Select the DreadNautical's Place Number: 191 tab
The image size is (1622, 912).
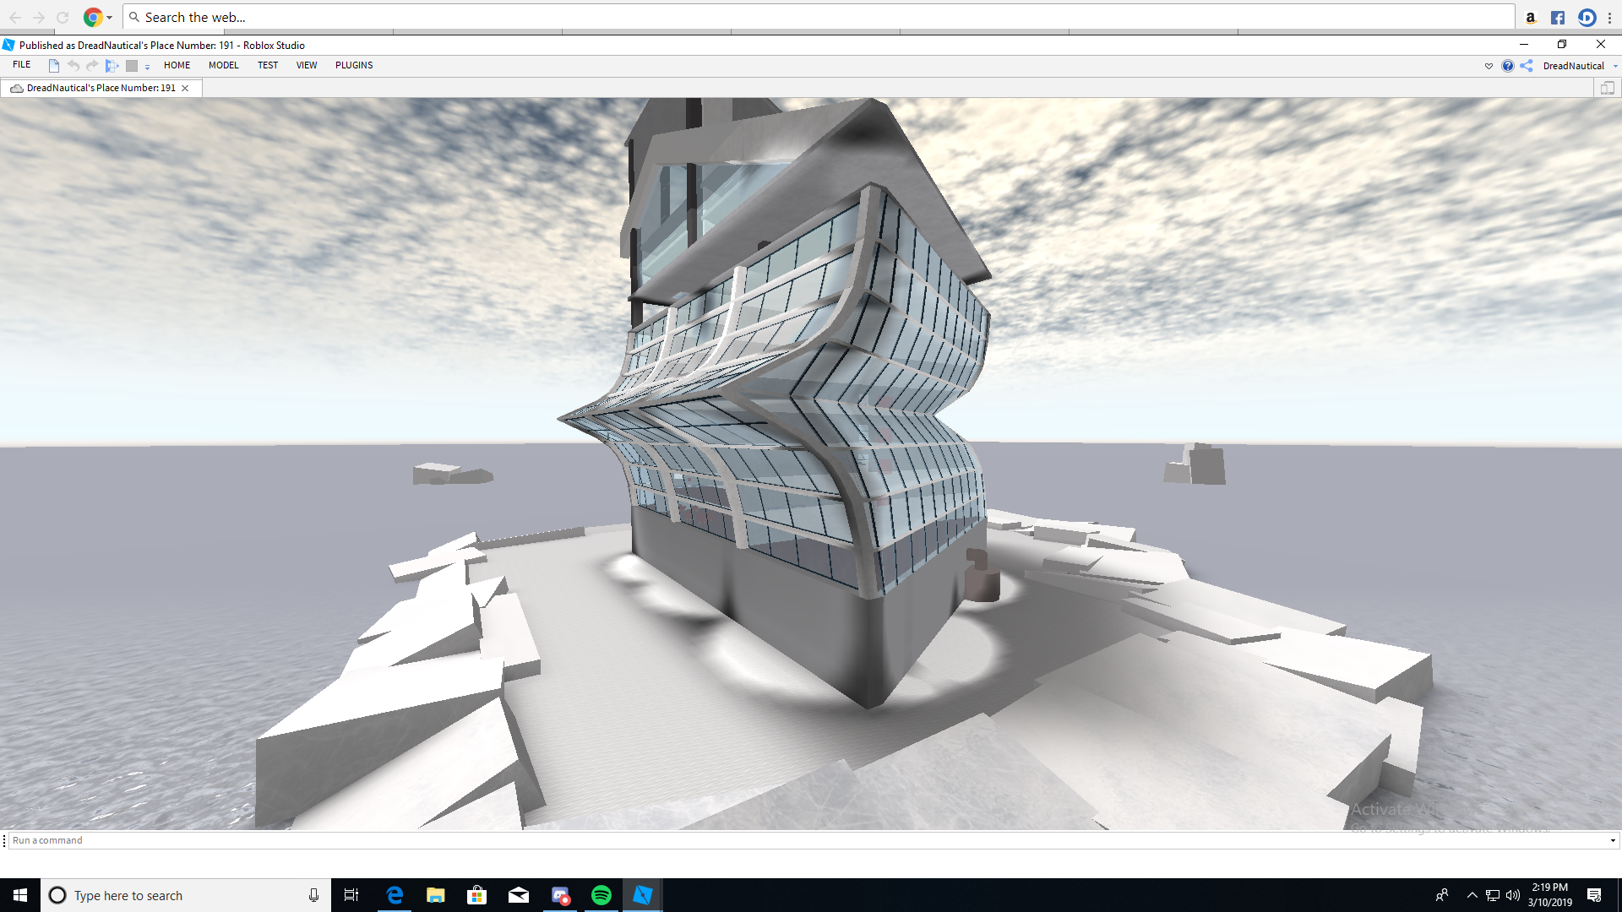coord(93,88)
